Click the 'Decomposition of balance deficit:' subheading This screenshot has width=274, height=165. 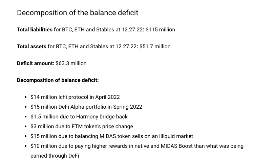tap(58, 80)
